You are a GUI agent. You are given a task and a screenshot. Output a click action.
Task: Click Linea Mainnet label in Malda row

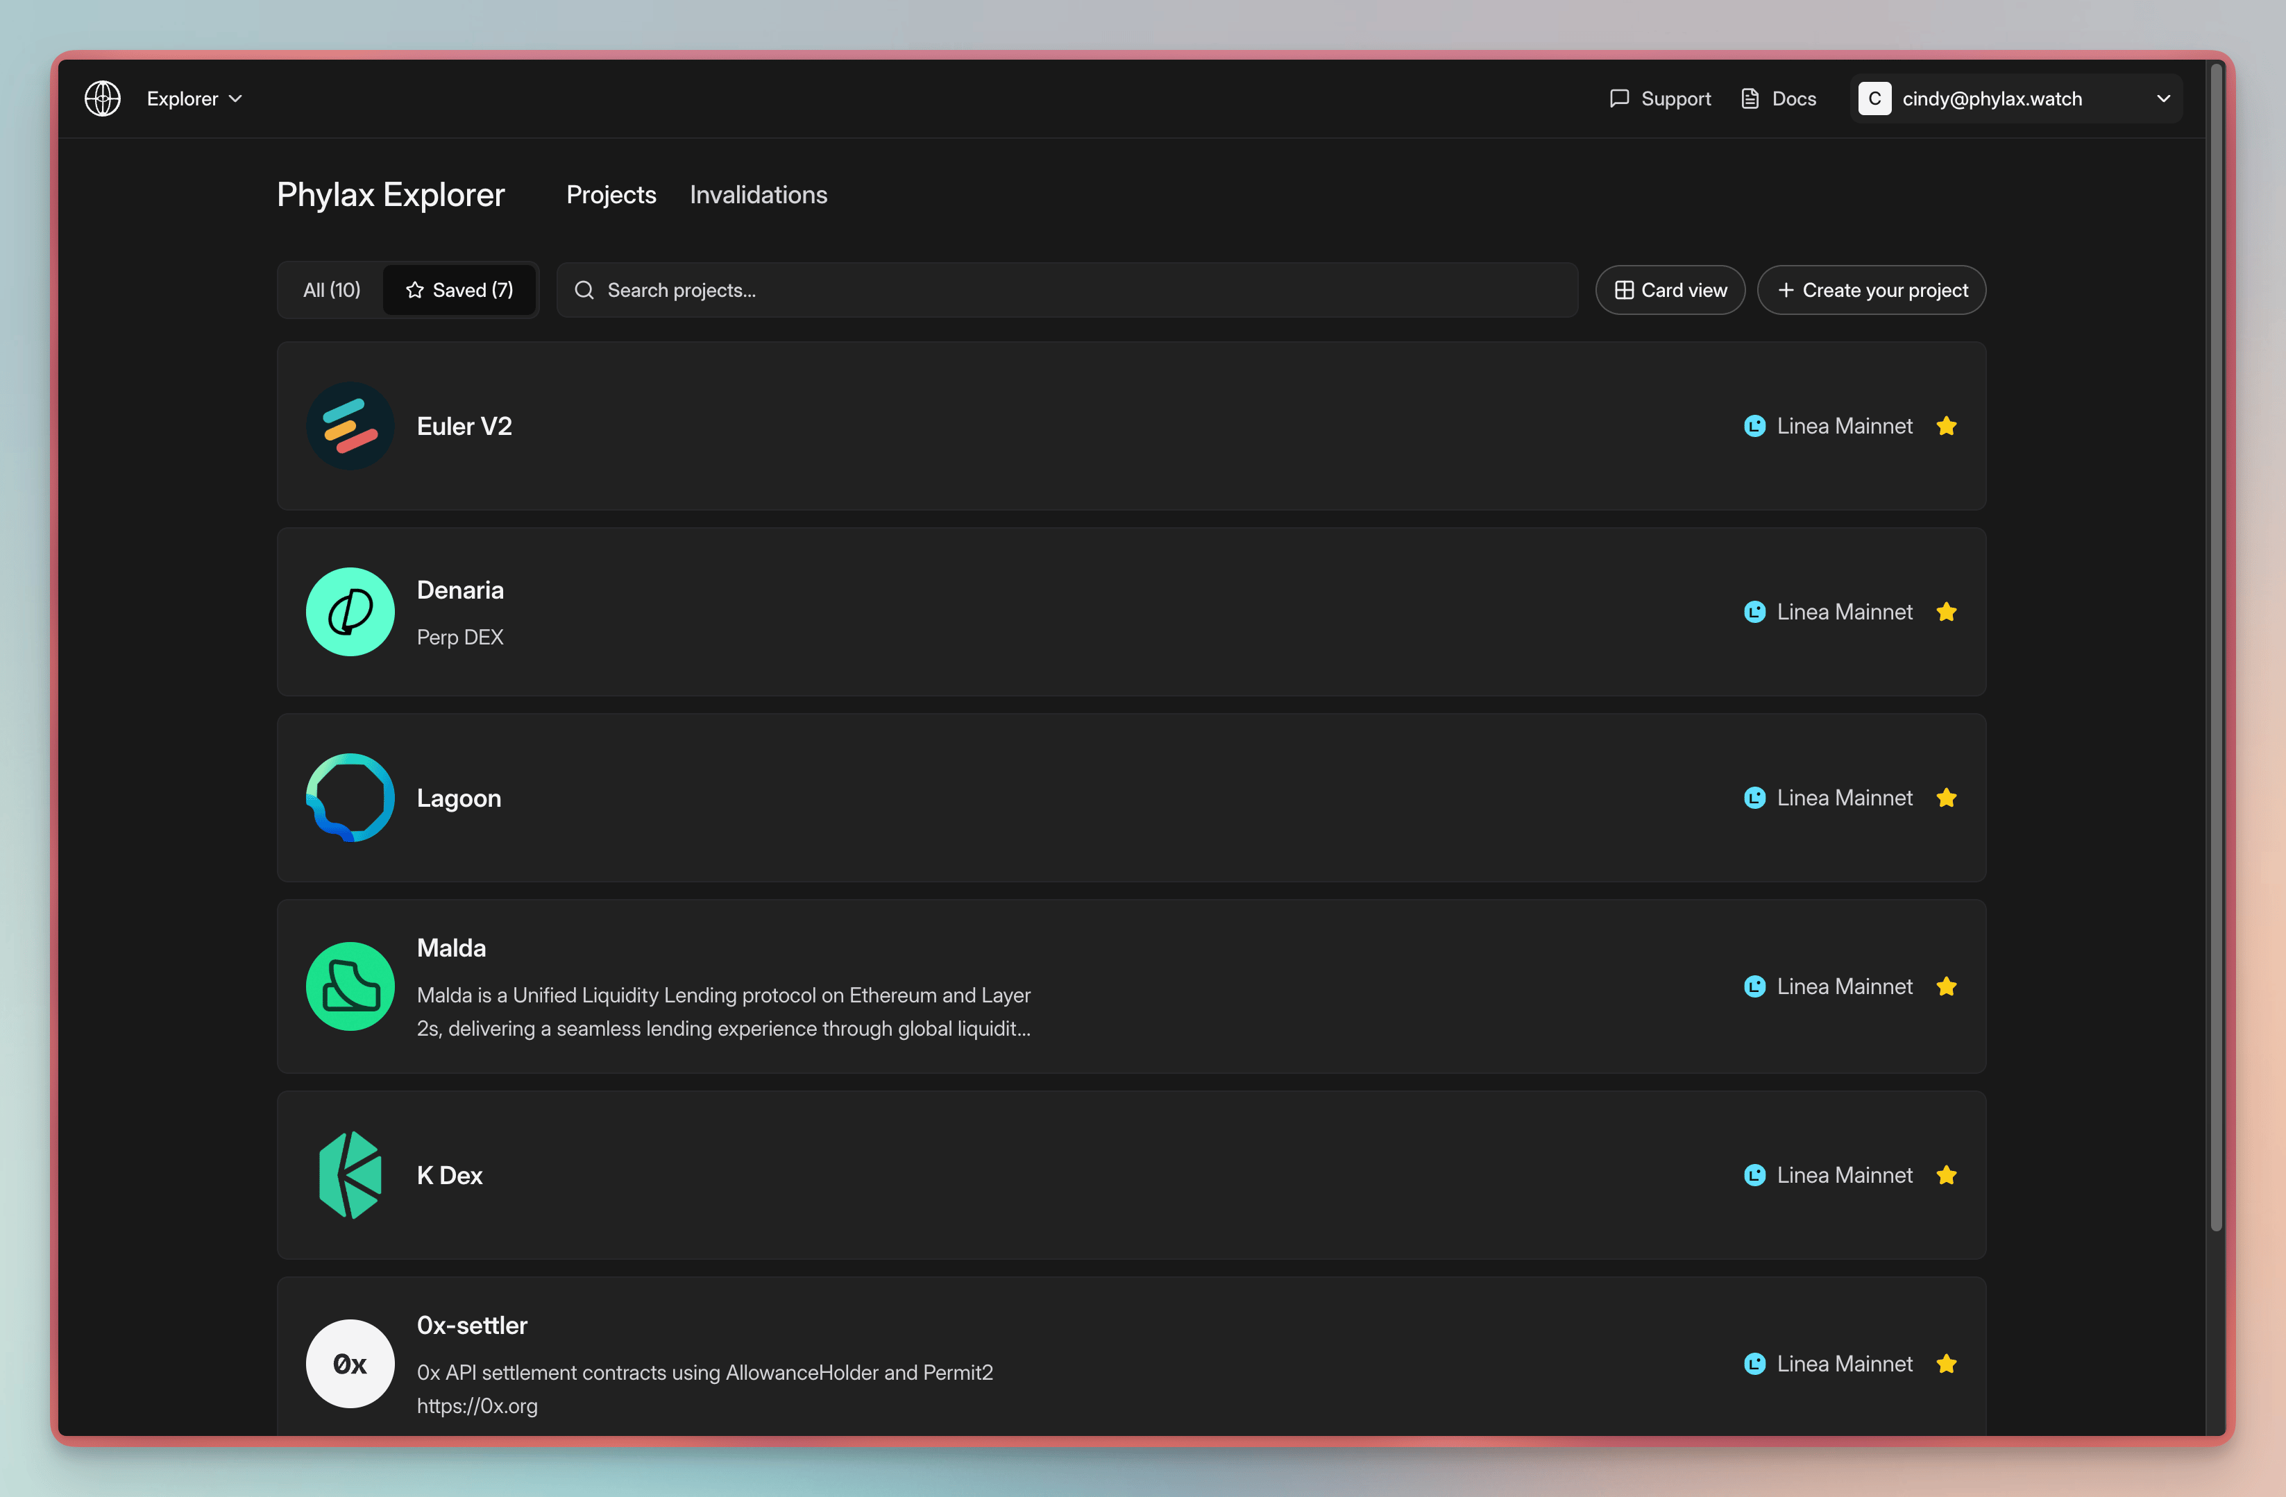coord(1844,986)
